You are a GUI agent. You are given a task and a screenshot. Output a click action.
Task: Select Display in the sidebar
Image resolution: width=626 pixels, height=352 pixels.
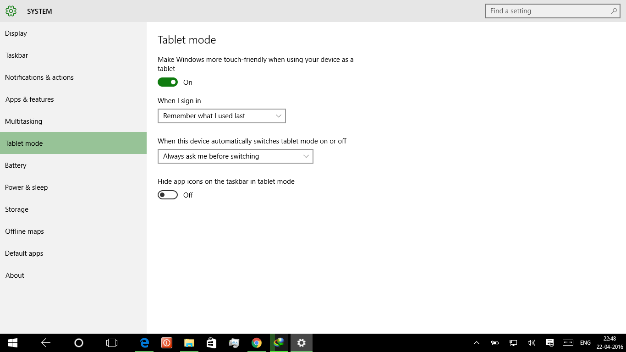click(16, 33)
